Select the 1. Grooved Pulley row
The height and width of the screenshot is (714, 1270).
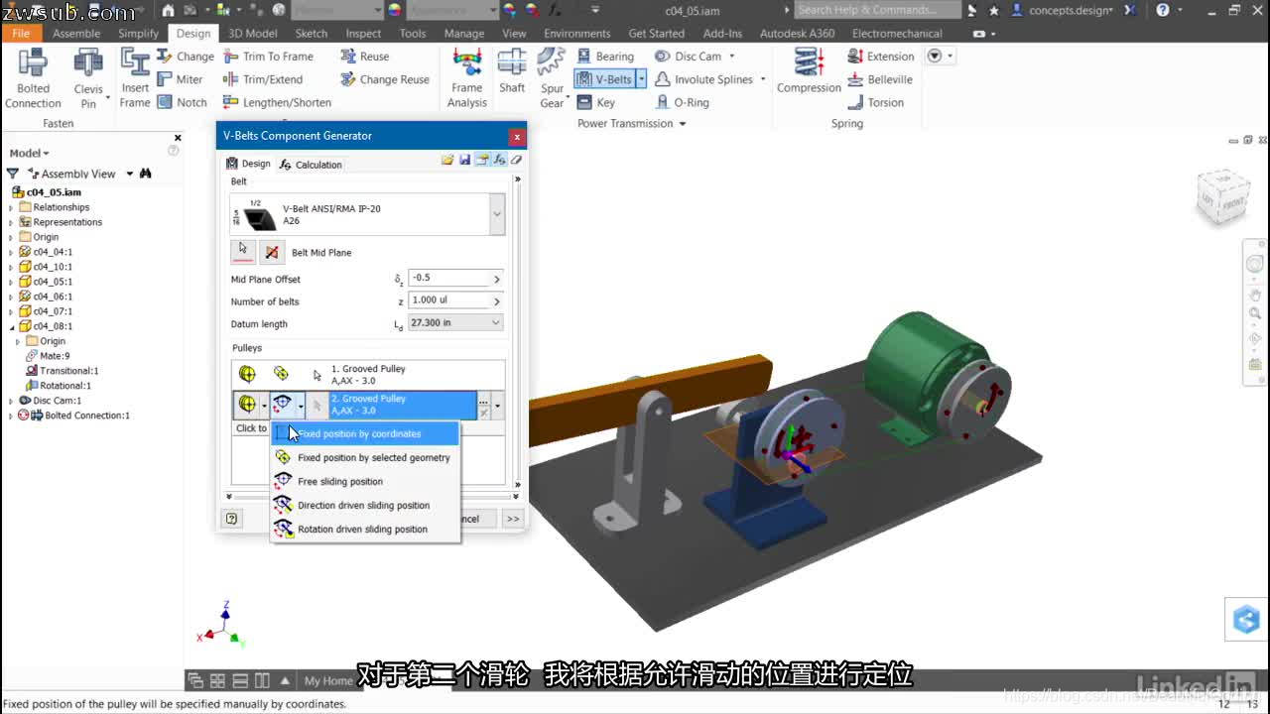tap(368, 374)
